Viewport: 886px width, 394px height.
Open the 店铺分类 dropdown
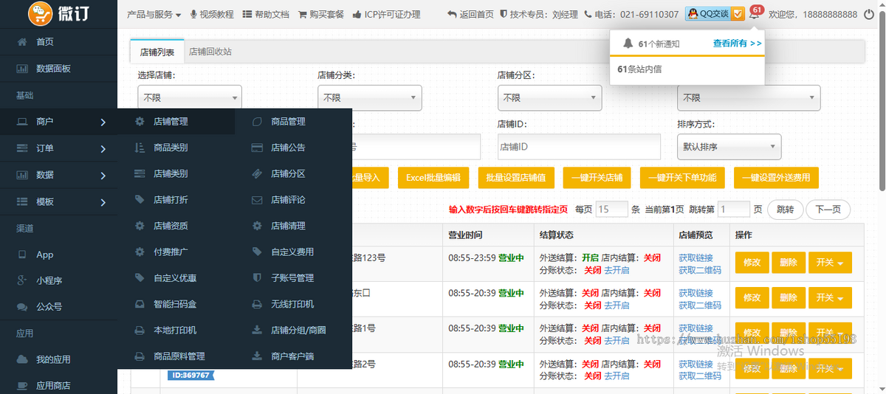pos(369,97)
